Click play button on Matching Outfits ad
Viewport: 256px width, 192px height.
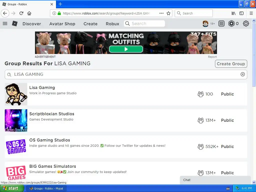click(x=126, y=49)
